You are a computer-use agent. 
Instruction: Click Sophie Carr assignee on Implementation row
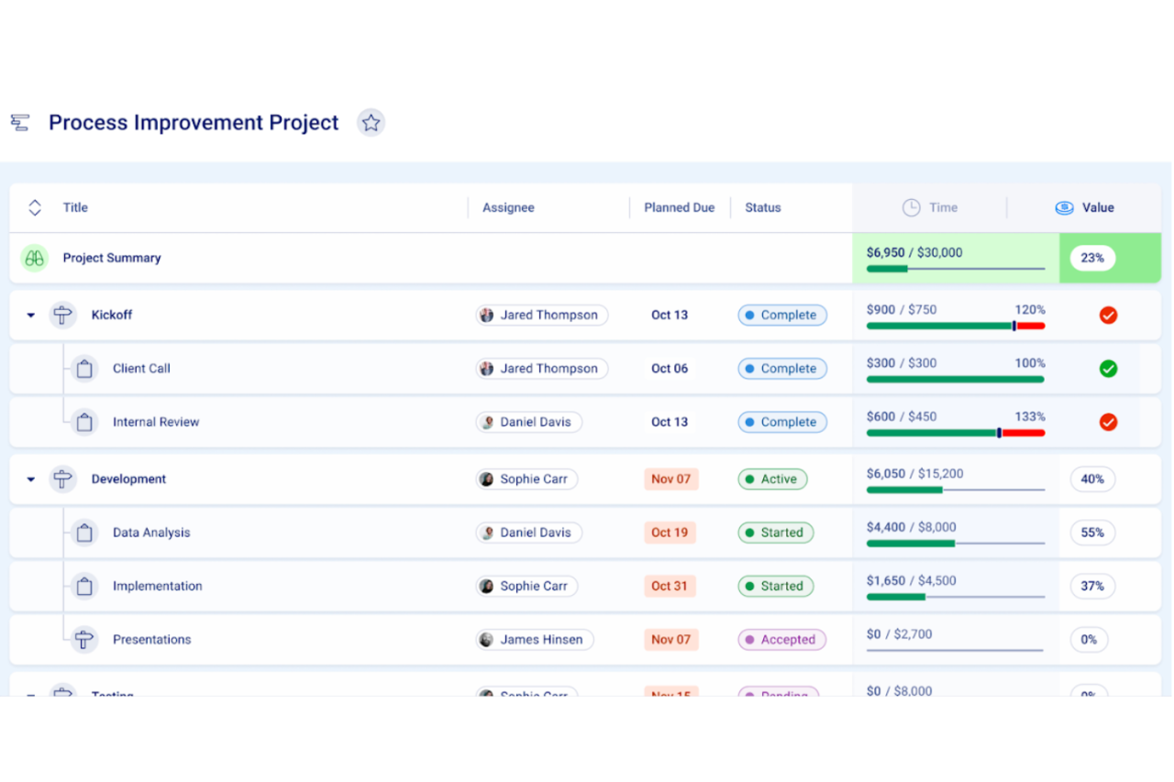526,587
